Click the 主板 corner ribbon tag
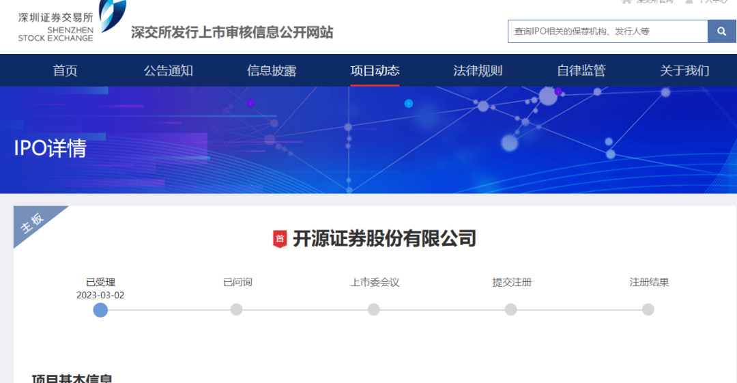This screenshot has width=737, height=383. tap(32, 223)
